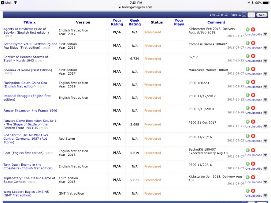This screenshot has height=203, width=271.
Task: Open Panzer Expansion #4: France 1940 link
Action: pos(30,110)
